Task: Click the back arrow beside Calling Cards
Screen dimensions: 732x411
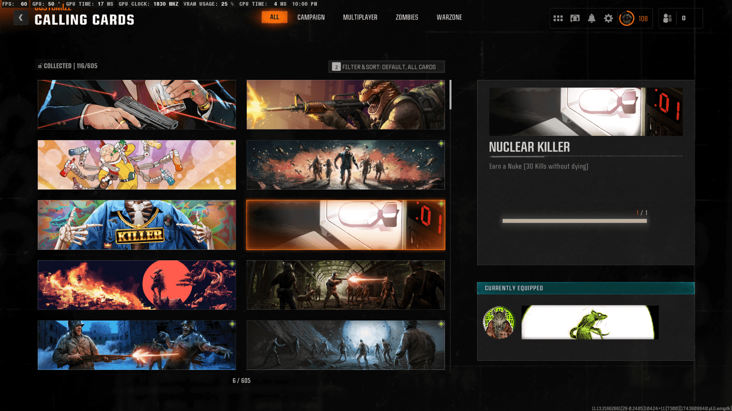Action: [21, 18]
